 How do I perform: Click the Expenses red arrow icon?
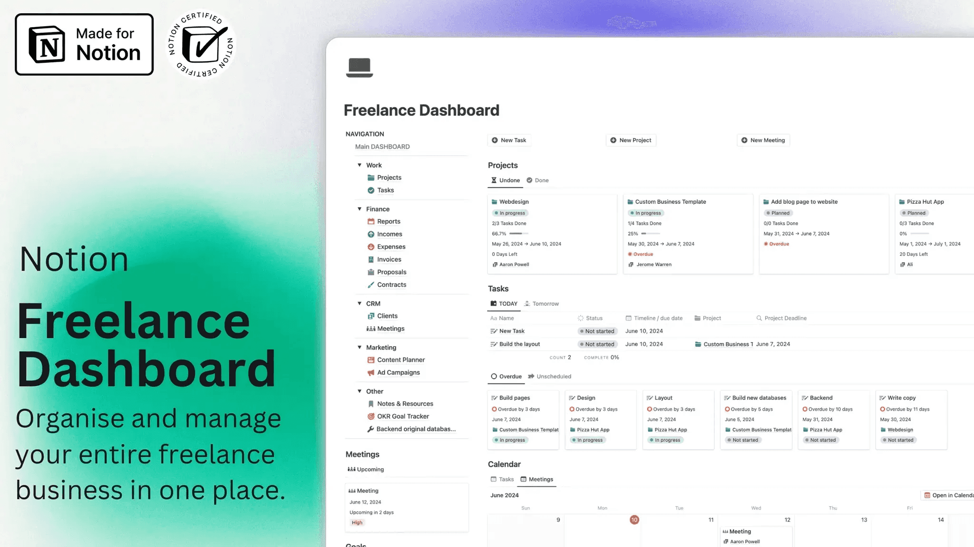(371, 247)
